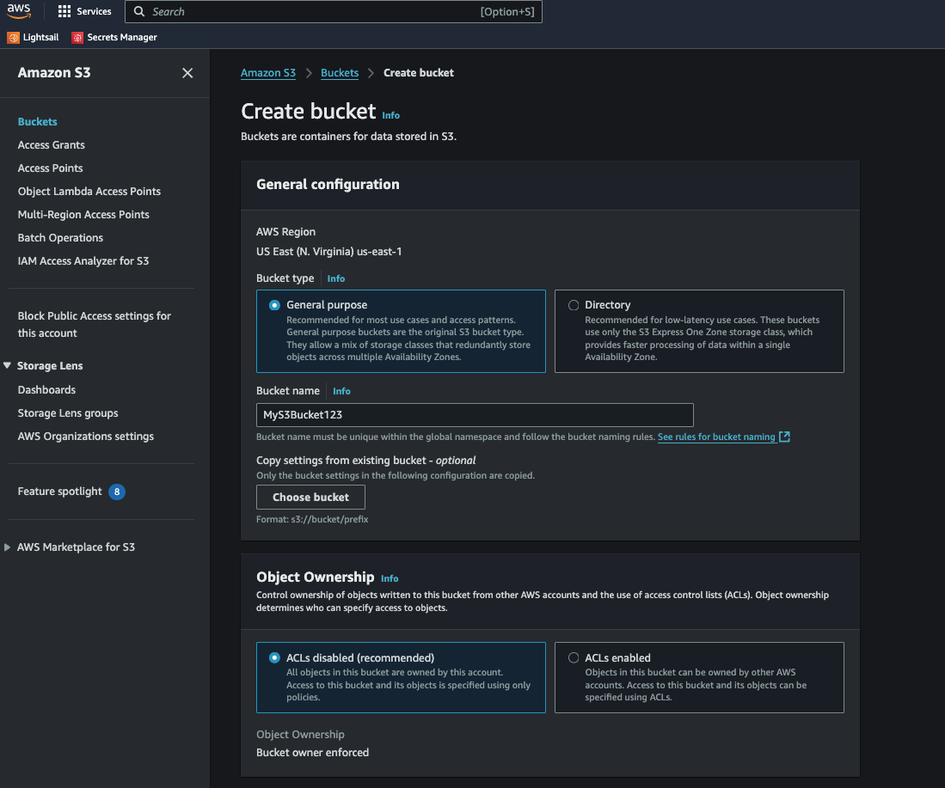Click the search magnifier icon
Viewport: 945px width, 788px height.
(x=139, y=11)
